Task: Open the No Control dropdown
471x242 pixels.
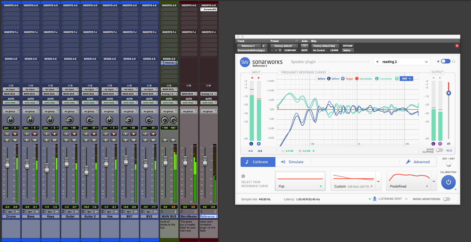Action: click(x=320, y=50)
